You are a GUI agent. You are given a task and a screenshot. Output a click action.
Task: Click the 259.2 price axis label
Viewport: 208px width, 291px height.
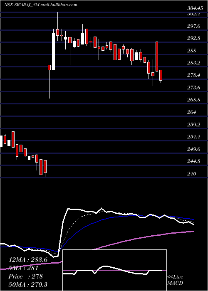(194, 125)
